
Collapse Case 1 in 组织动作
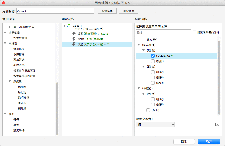65,26
